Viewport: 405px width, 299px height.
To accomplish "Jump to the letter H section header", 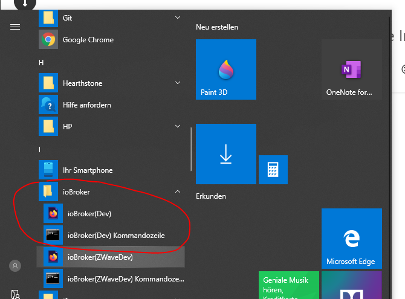I will (41, 63).
